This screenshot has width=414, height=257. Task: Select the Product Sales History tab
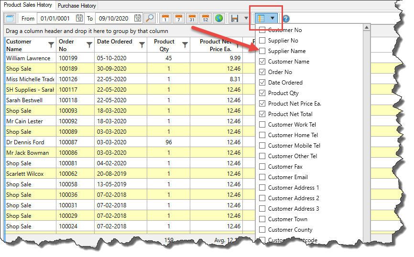28,5
